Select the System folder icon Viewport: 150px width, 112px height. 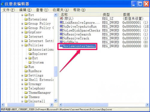(x=30, y=62)
